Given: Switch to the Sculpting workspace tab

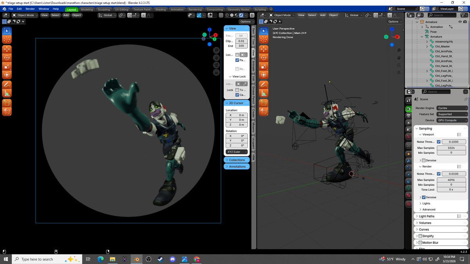Looking at the screenshot, I should pos(104,9).
